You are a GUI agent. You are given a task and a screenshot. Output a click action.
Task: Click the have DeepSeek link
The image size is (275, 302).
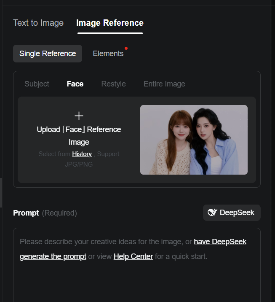220,242
